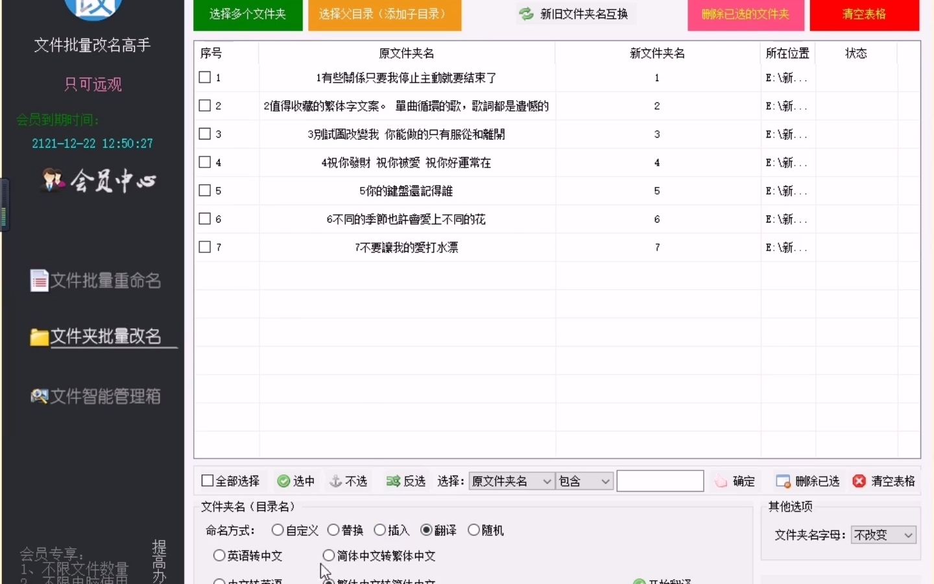Click the 不选 anchor icon

pyautogui.click(x=335, y=481)
